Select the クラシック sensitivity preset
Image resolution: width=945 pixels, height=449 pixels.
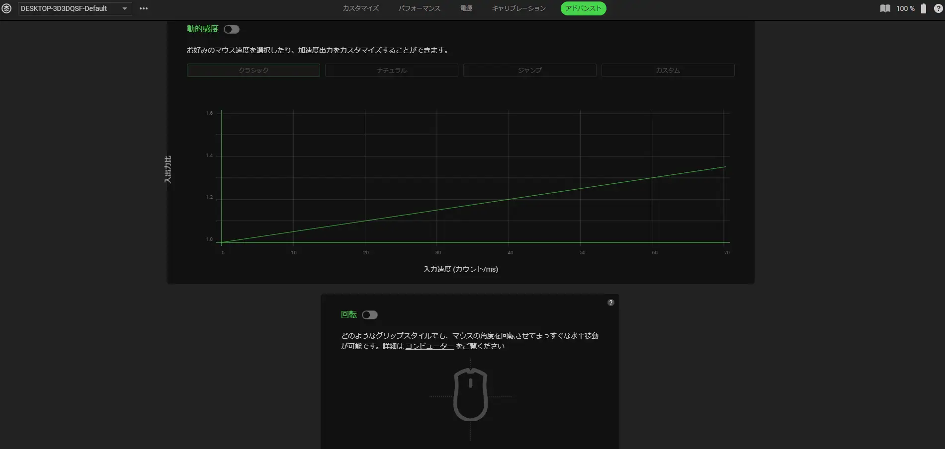click(x=253, y=71)
